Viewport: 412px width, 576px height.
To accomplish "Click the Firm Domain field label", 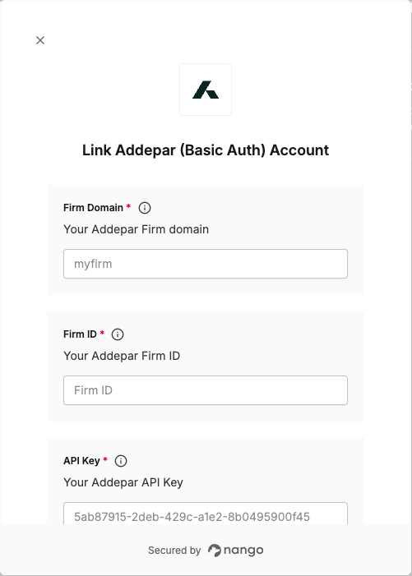I will coord(93,208).
